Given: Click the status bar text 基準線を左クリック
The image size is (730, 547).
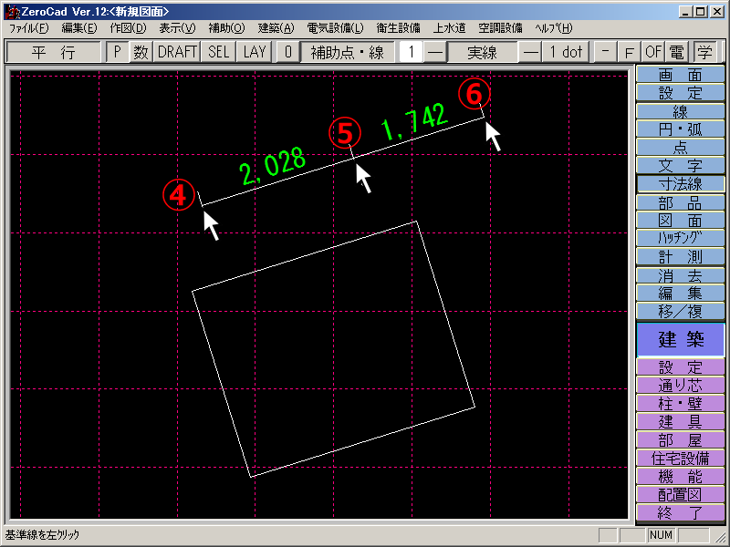Looking at the screenshot, I should 42,535.
